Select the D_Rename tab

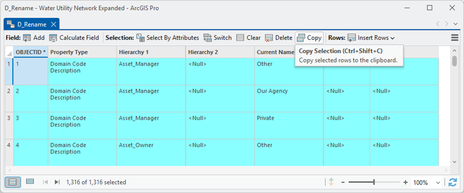(x=31, y=24)
